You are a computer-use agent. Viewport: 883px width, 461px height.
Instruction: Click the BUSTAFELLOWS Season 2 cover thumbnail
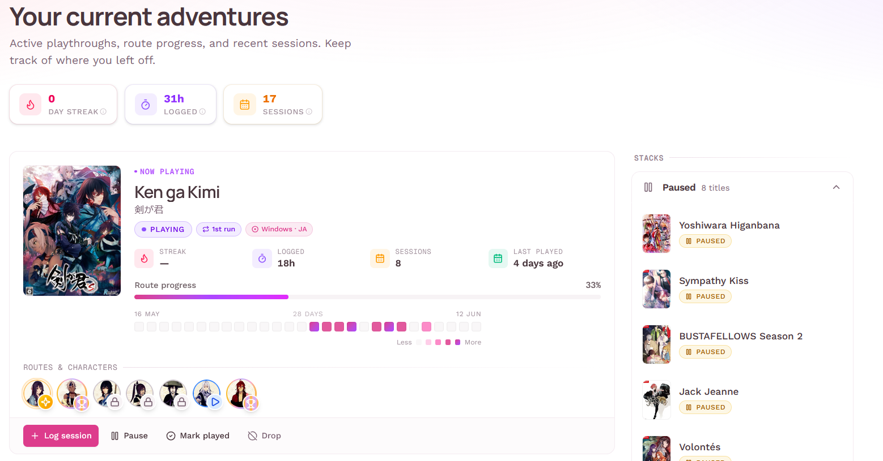[x=657, y=344]
